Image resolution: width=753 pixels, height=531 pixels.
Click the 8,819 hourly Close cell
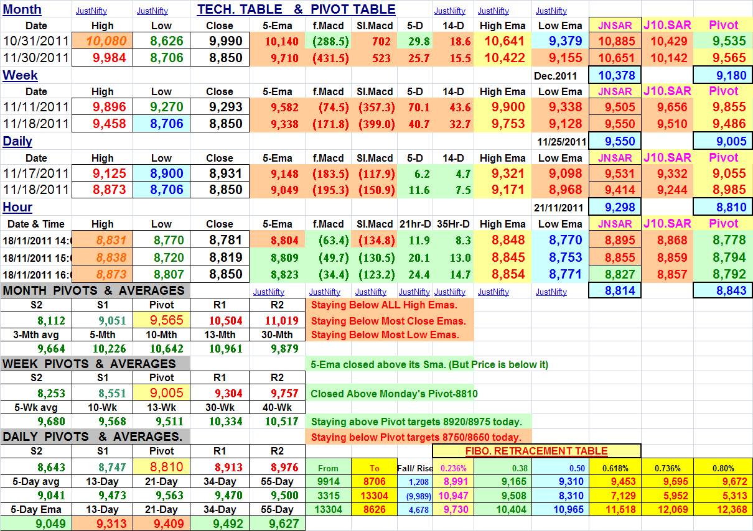point(220,256)
